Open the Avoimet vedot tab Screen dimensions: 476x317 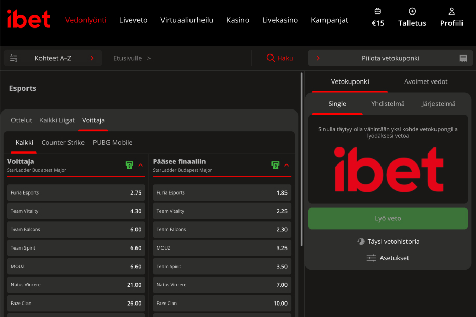coord(426,81)
